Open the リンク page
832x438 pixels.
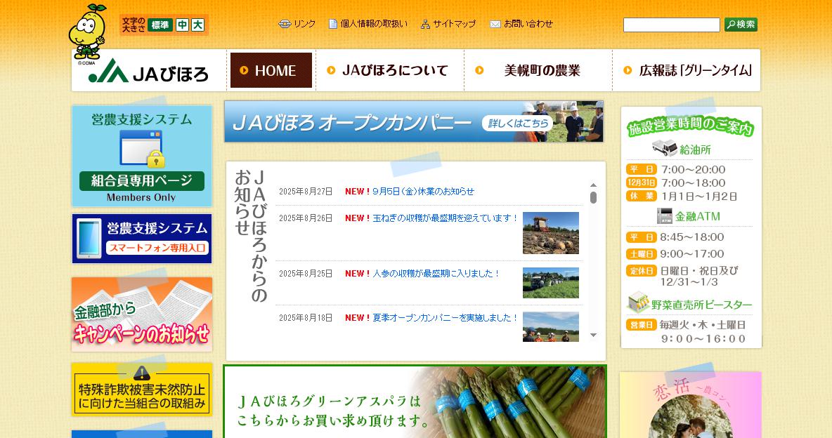(x=297, y=24)
